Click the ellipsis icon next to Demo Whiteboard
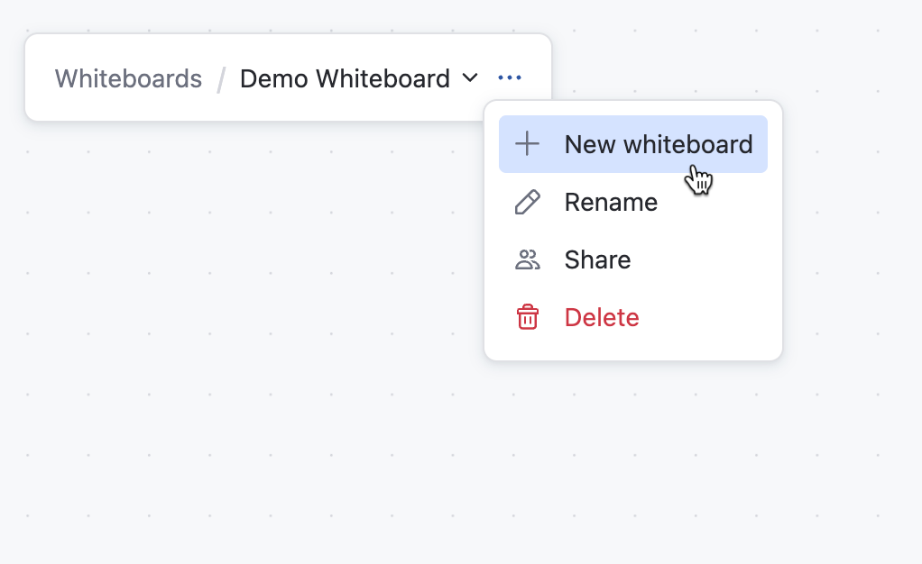 point(510,77)
